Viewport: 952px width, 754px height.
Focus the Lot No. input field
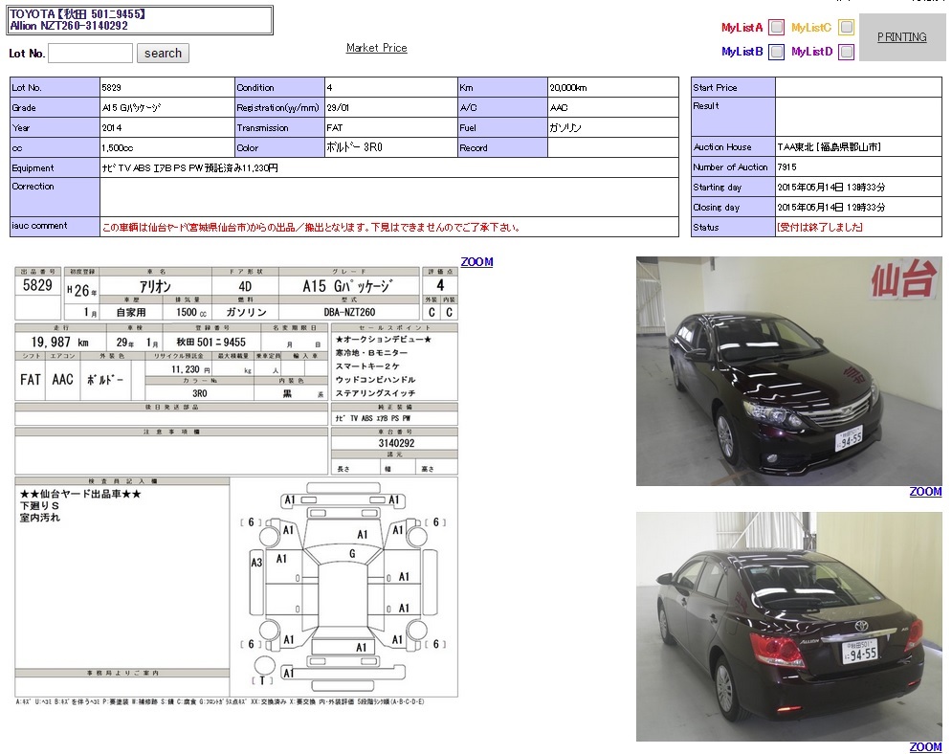pos(90,54)
